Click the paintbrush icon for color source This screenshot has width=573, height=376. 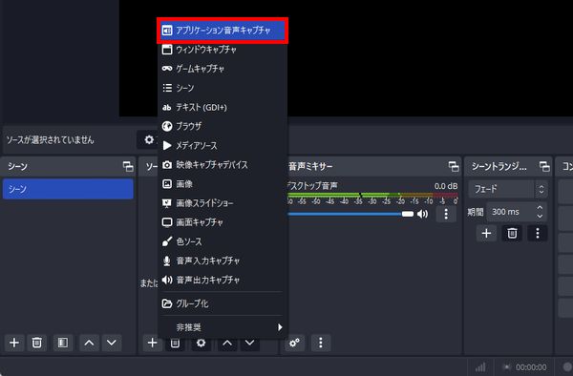pos(167,241)
